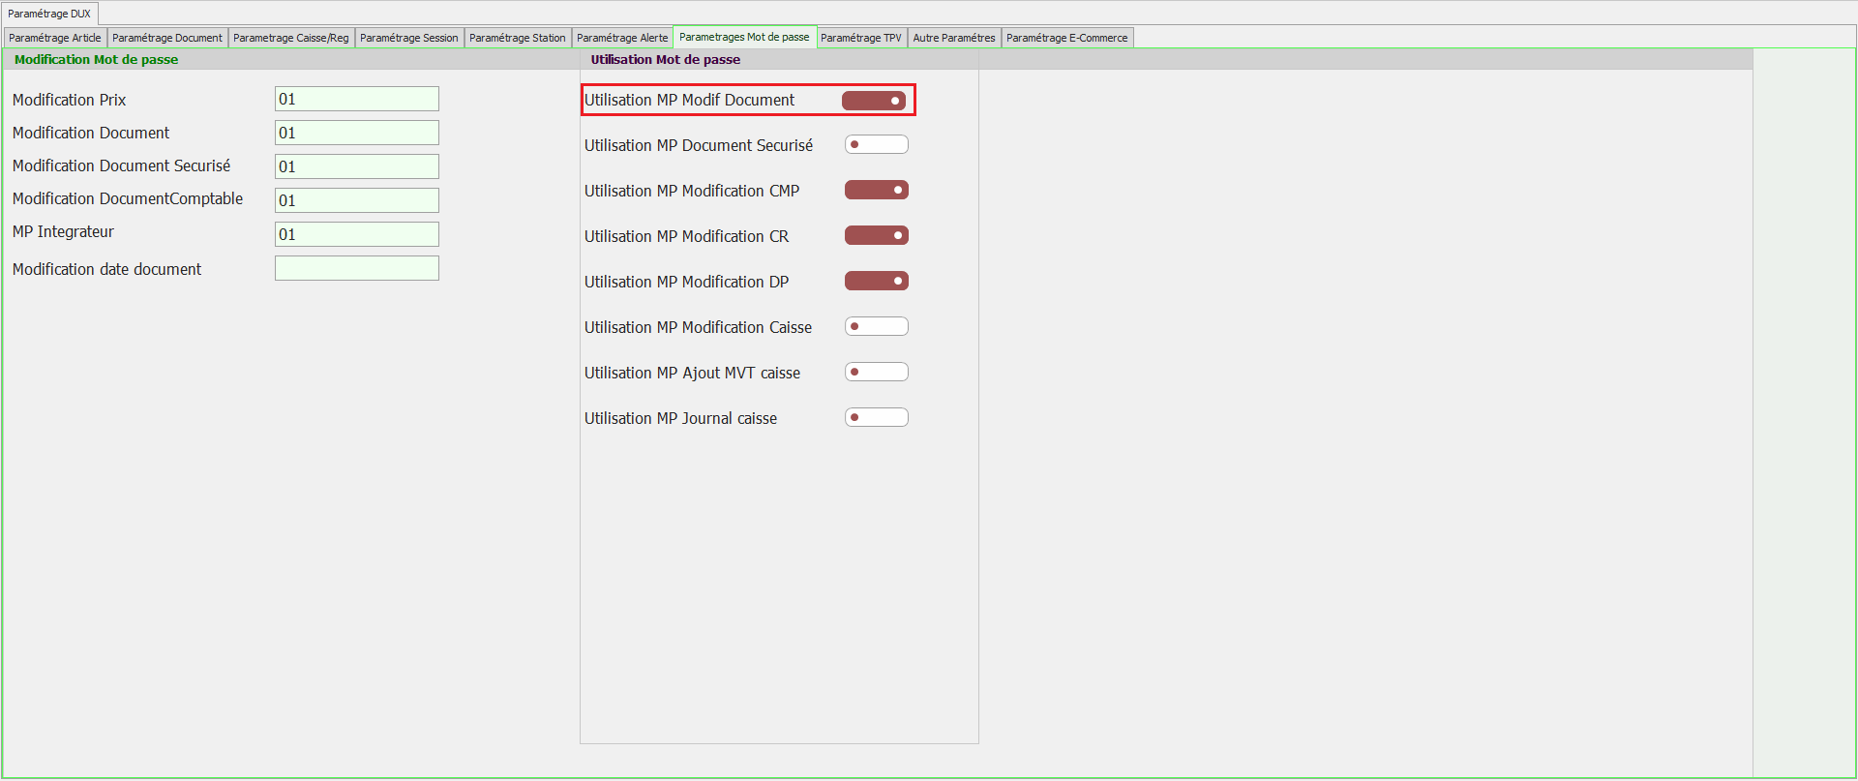Disable Utilisation MP Modification CMP switch
This screenshot has width=1858, height=781.
click(x=877, y=191)
